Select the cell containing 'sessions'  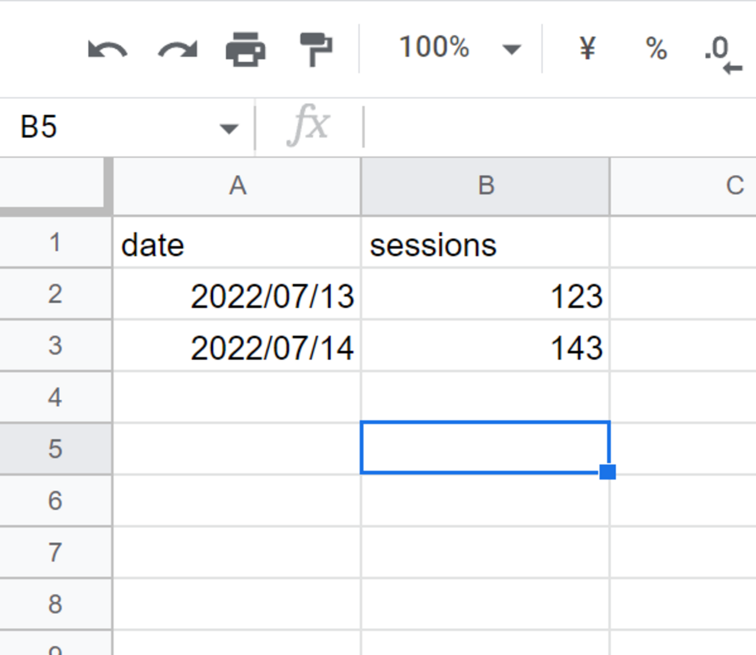484,243
